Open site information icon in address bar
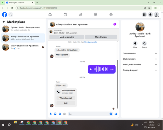163x130 pixels. (18, 8)
